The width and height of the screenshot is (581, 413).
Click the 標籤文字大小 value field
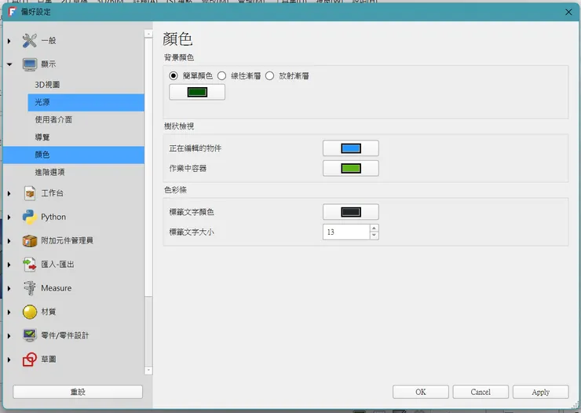346,232
